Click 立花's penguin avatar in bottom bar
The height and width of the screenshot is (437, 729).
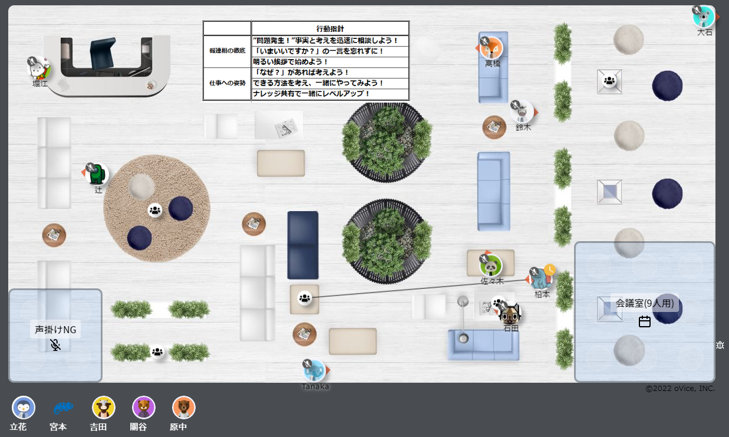click(x=24, y=408)
